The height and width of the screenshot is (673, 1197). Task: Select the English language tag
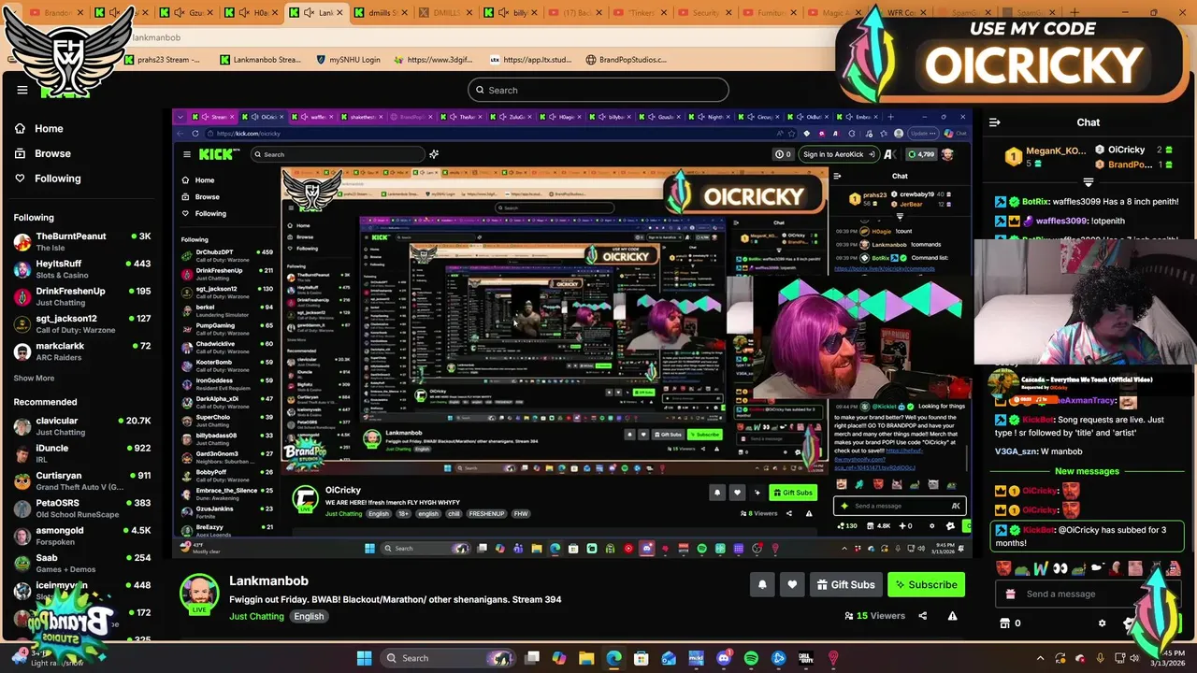[309, 616]
